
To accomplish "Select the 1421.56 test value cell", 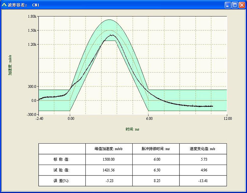I will pyautogui.click(x=109, y=170).
